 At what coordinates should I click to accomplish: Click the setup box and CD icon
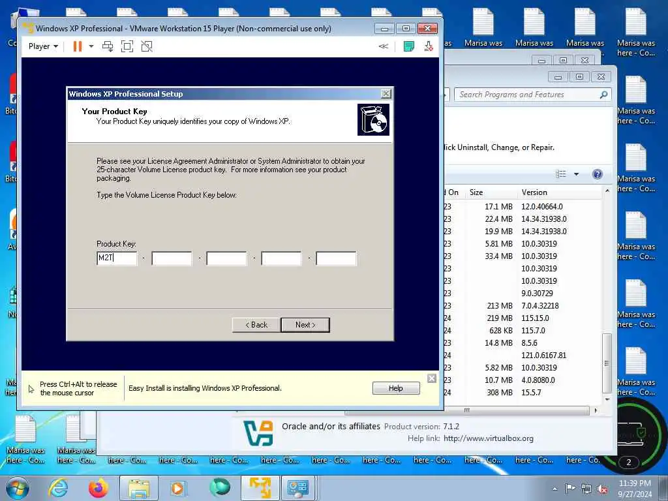373,120
